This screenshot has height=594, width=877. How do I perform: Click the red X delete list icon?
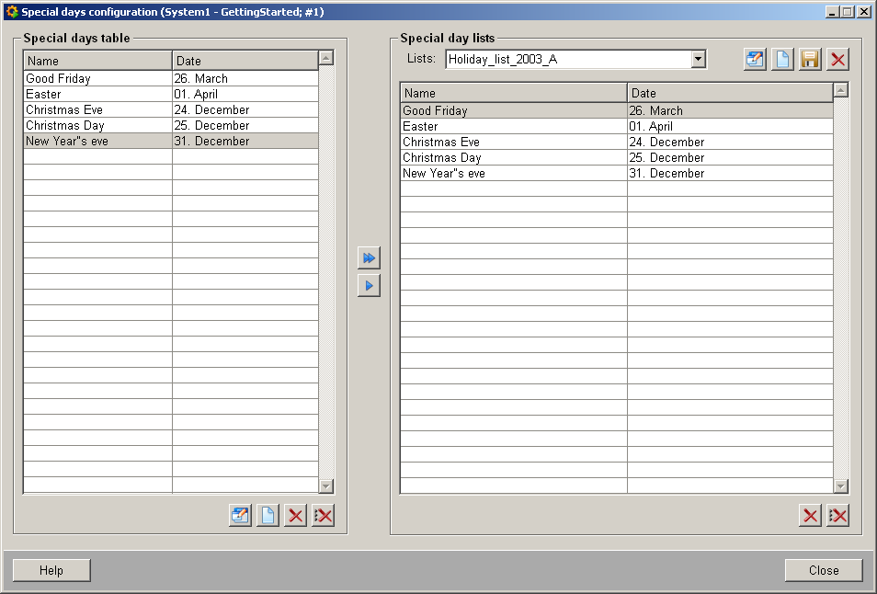tap(837, 60)
